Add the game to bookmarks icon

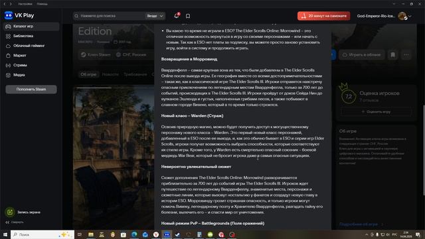click(x=392, y=54)
